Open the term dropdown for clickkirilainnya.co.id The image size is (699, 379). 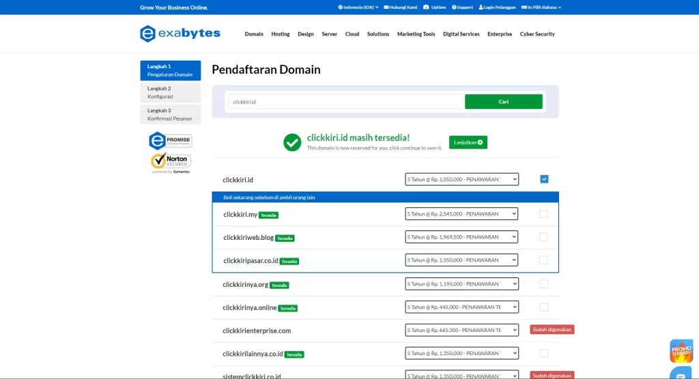462,353
